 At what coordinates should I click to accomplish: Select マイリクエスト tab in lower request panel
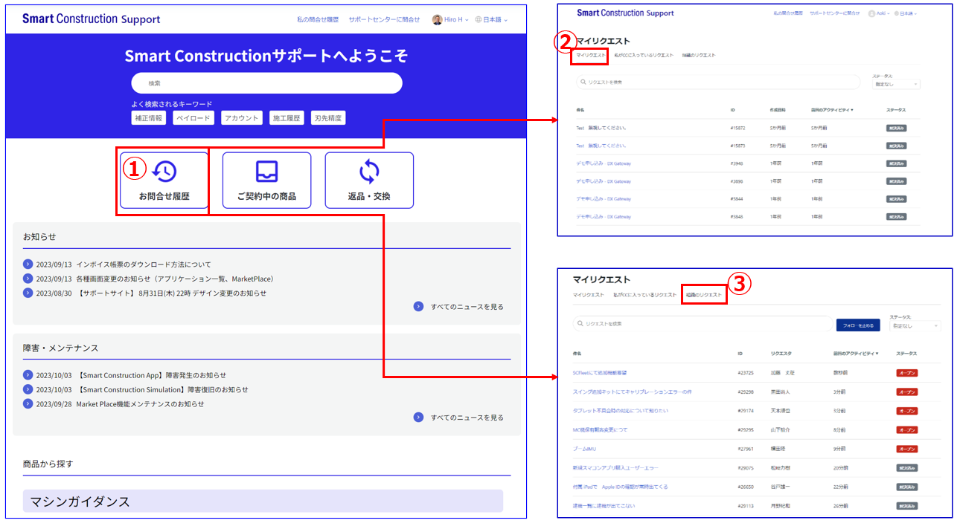[x=589, y=295]
